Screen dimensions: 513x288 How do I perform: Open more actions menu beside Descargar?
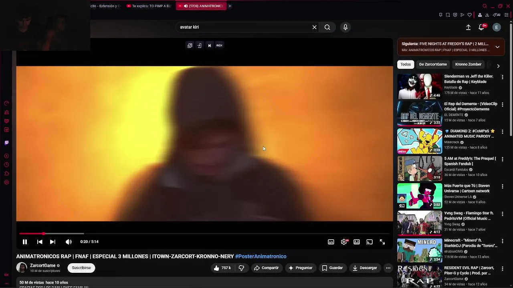click(388, 268)
